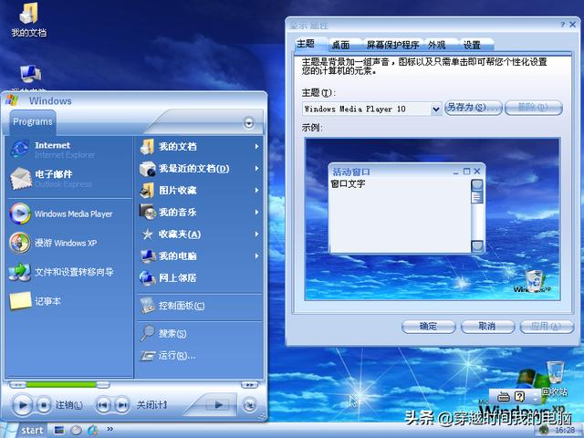Image resolution: width=584 pixels, height=438 pixels.
Task: Launch Internet Explorer from Start menu
Action: tap(69, 150)
